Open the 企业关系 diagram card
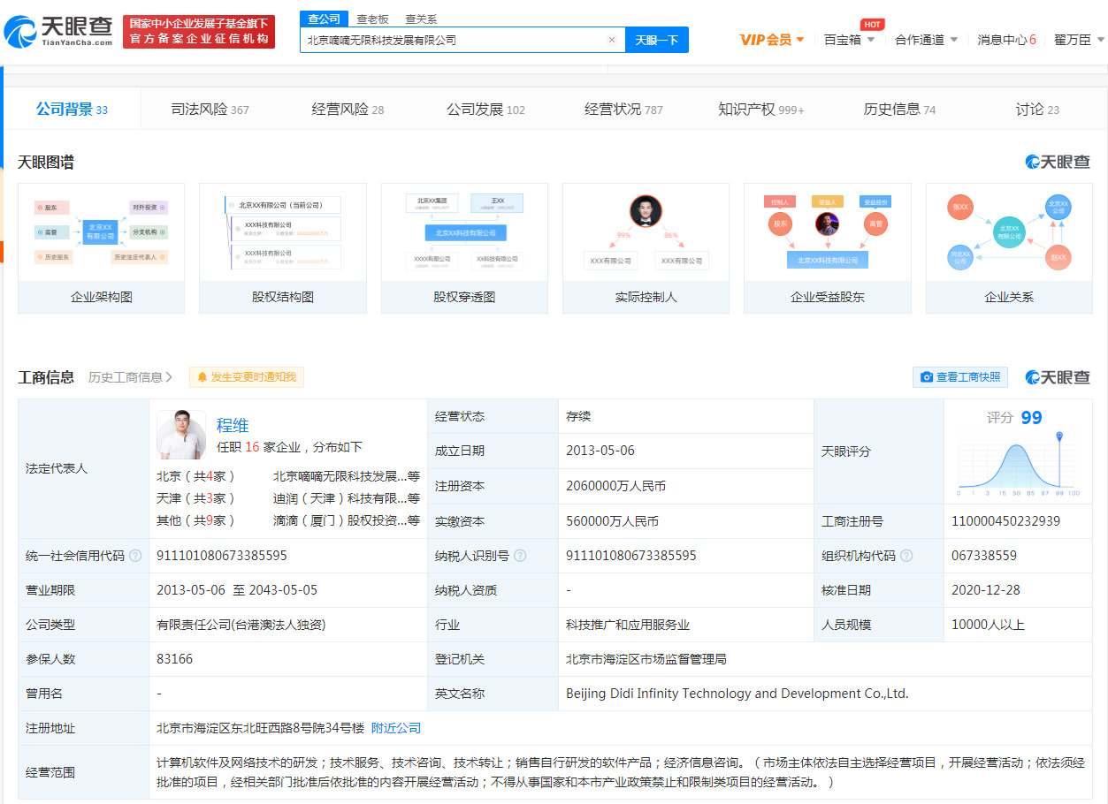 (1009, 248)
